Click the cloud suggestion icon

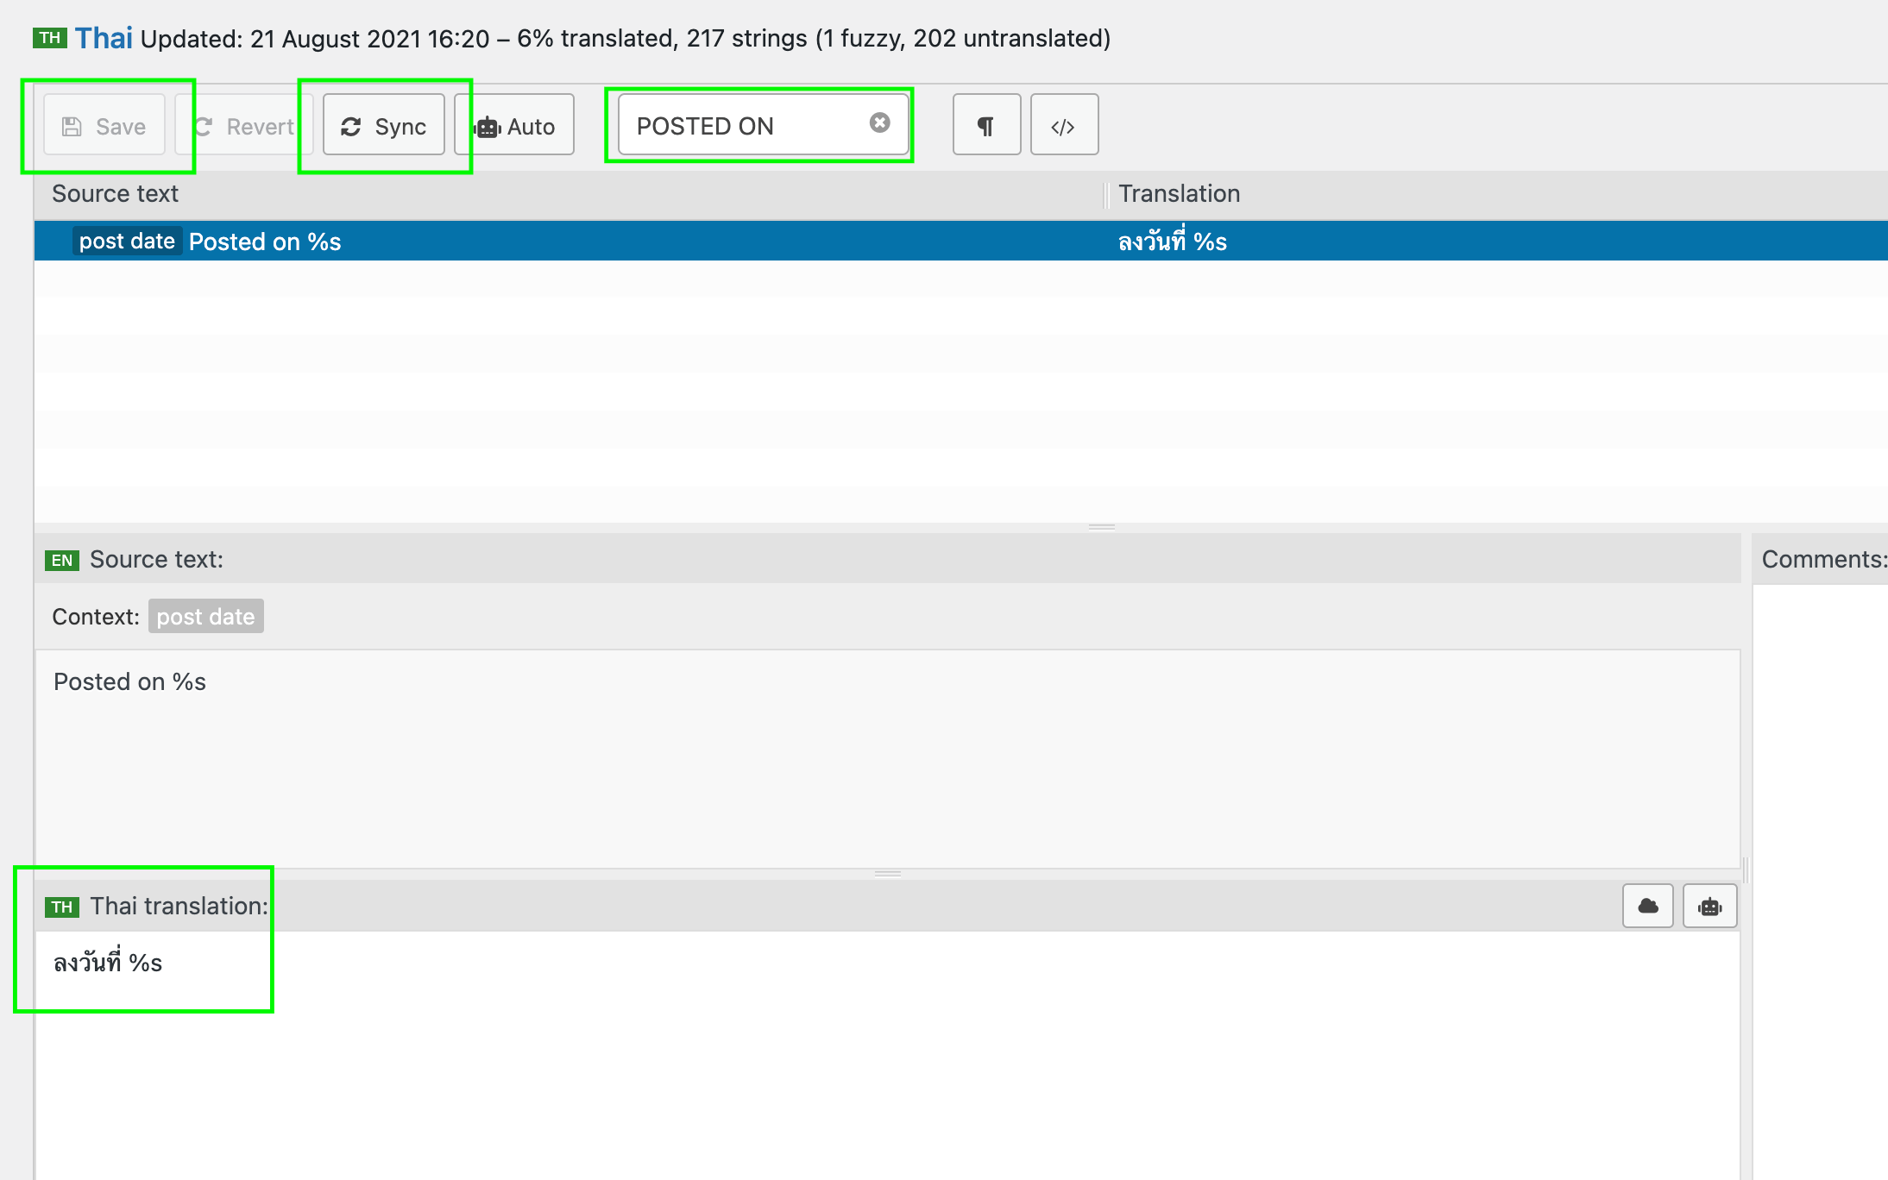[x=1647, y=906]
